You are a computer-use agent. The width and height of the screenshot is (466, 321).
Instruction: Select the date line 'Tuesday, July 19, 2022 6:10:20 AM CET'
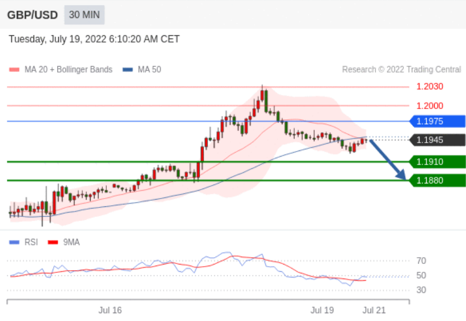94,39
